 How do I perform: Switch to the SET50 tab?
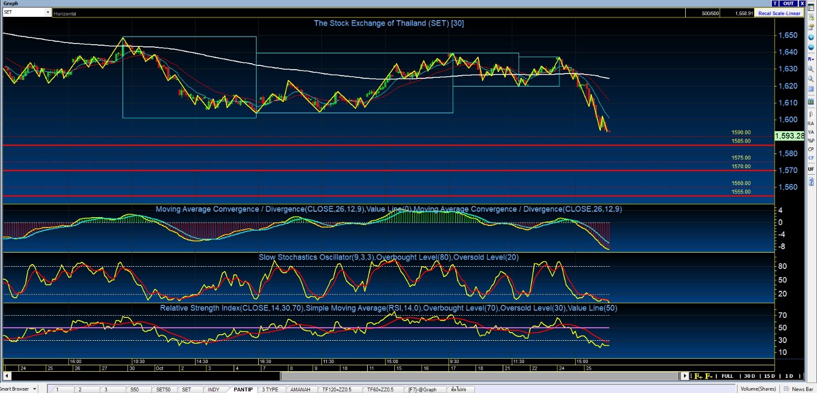pos(163,389)
